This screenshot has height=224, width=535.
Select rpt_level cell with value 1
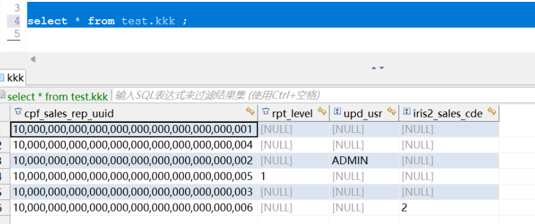tap(294, 176)
